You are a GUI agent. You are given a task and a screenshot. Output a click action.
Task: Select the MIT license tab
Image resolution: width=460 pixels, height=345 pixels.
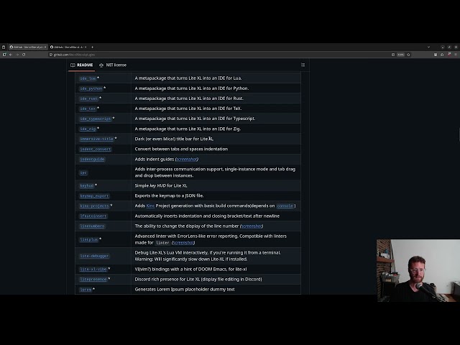[113, 65]
